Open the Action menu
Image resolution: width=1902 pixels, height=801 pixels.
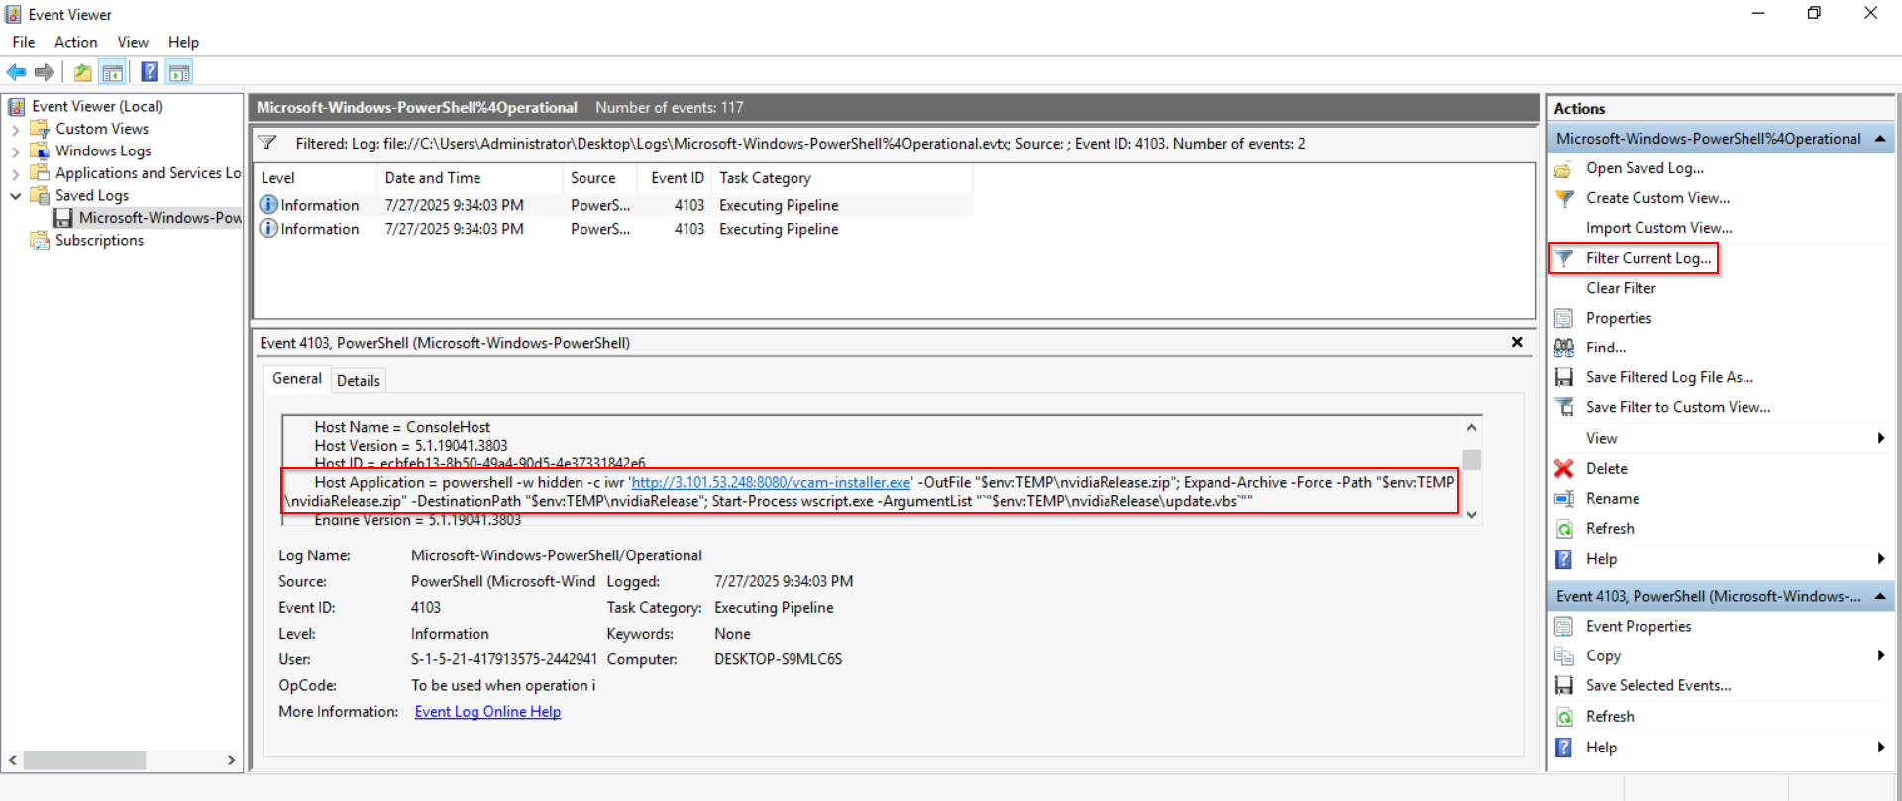coord(76,42)
